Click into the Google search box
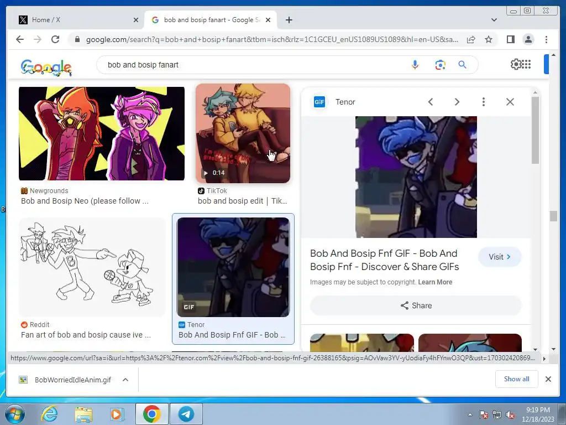This screenshot has width=566, height=425. 253,65
